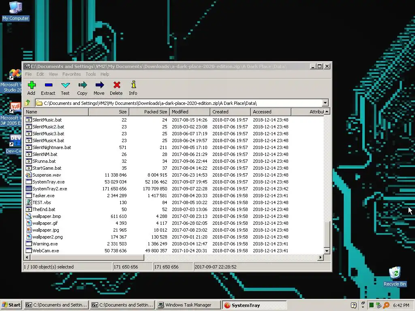Image resolution: width=415 pixels, height=311 pixels.
Task: Select the SilentNightmare.bat file name
Action: pyautogui.click(x=51, y=147)
